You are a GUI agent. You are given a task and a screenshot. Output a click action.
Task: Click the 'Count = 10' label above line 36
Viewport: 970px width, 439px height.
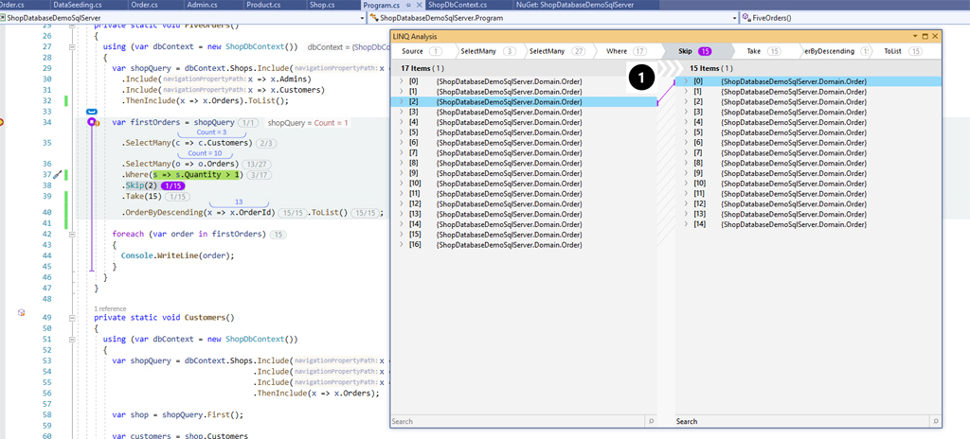click(x=205, y=153)
